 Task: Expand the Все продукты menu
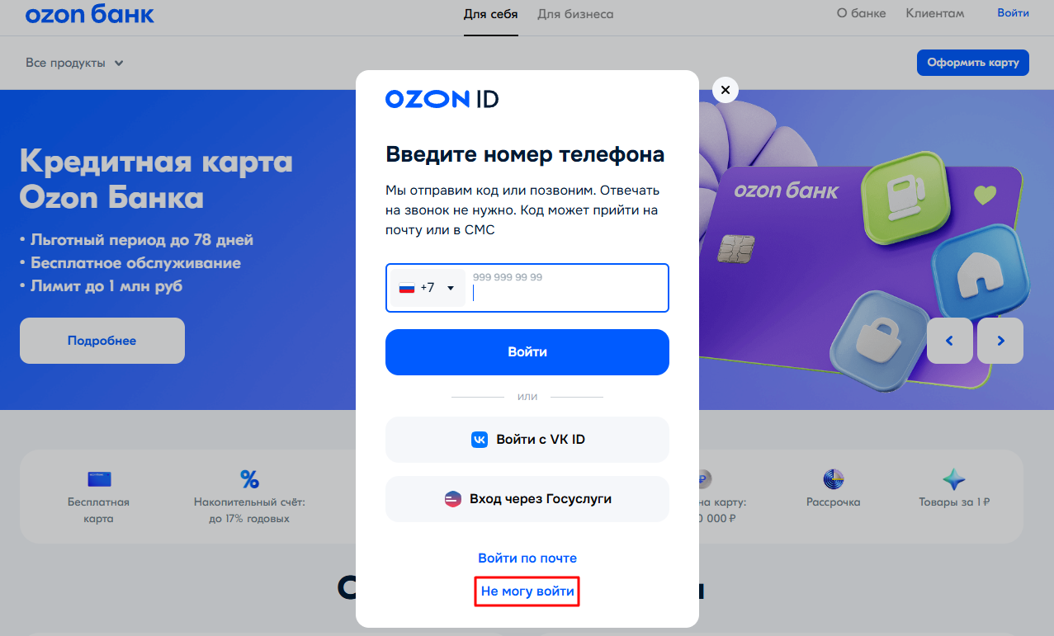[74, 63]
